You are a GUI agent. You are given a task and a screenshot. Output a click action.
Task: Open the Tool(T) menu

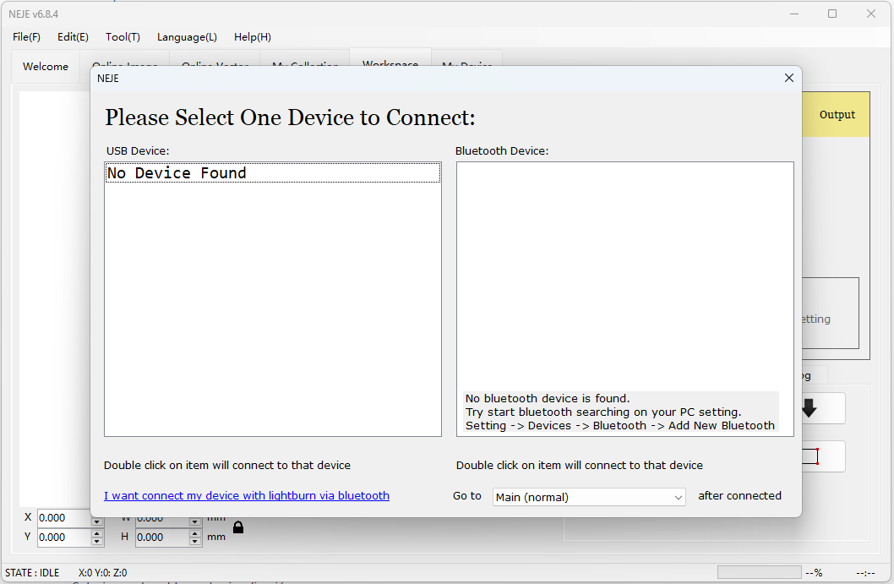tap(123, 37)
